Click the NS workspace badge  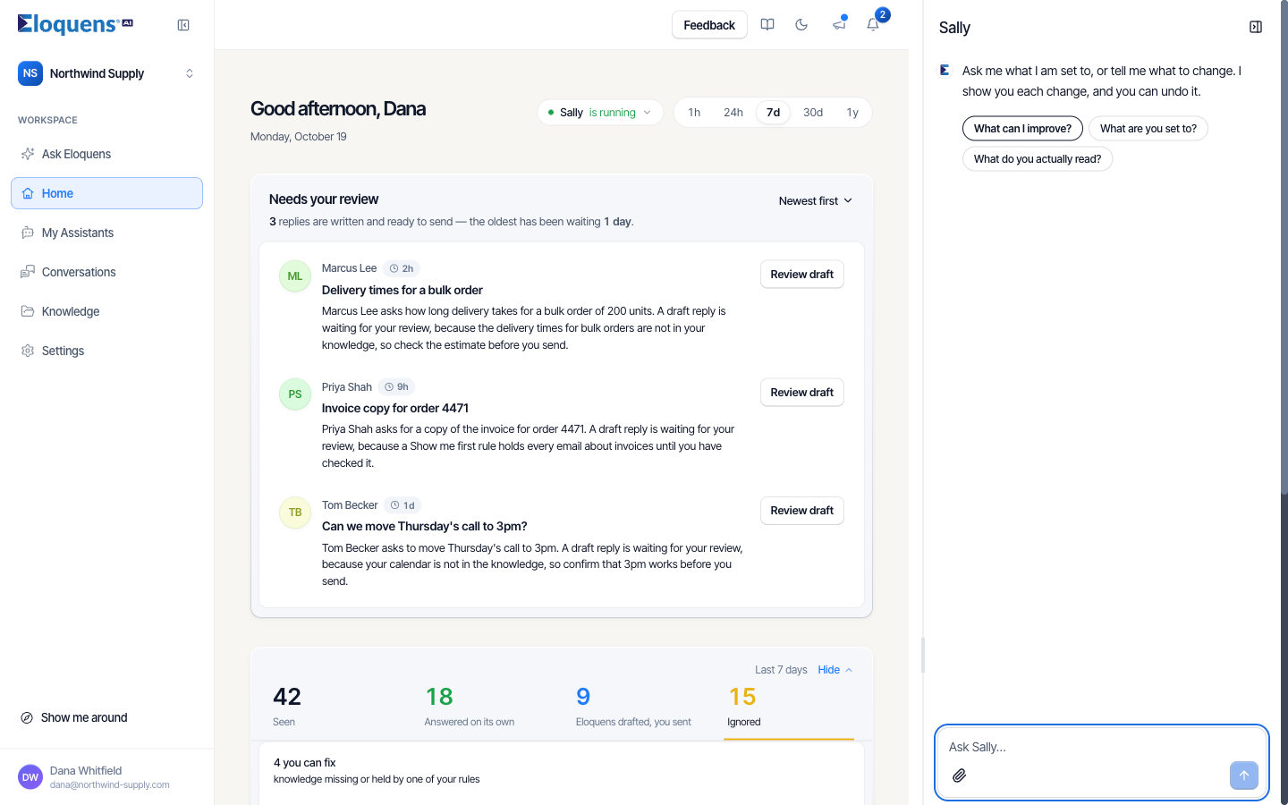point(30,73)
